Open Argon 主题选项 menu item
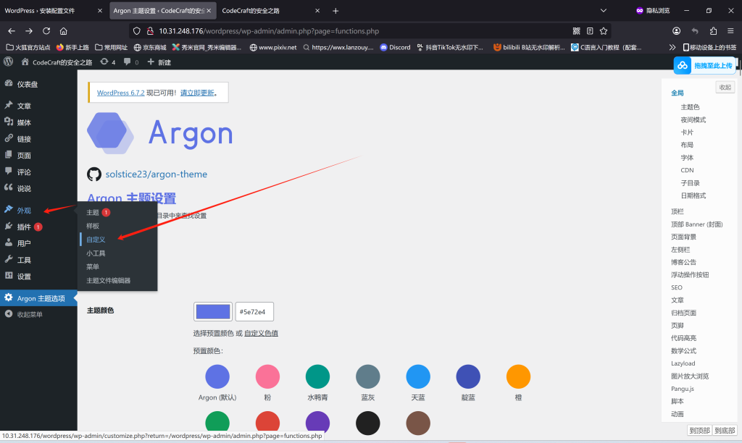Image resolution: width=742 pixels, height=443 pixels. point(38,298)
